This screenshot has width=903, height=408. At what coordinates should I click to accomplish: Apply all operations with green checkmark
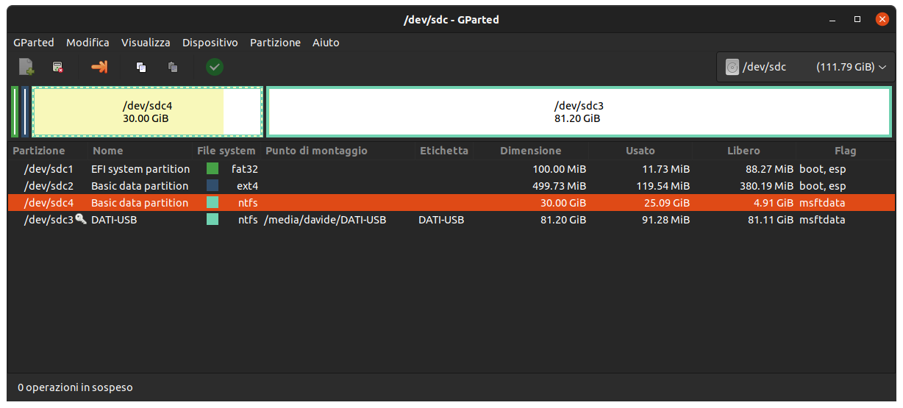[x=215, y=67]
